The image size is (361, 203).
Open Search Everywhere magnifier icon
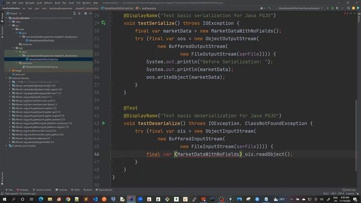pos(349,8)
